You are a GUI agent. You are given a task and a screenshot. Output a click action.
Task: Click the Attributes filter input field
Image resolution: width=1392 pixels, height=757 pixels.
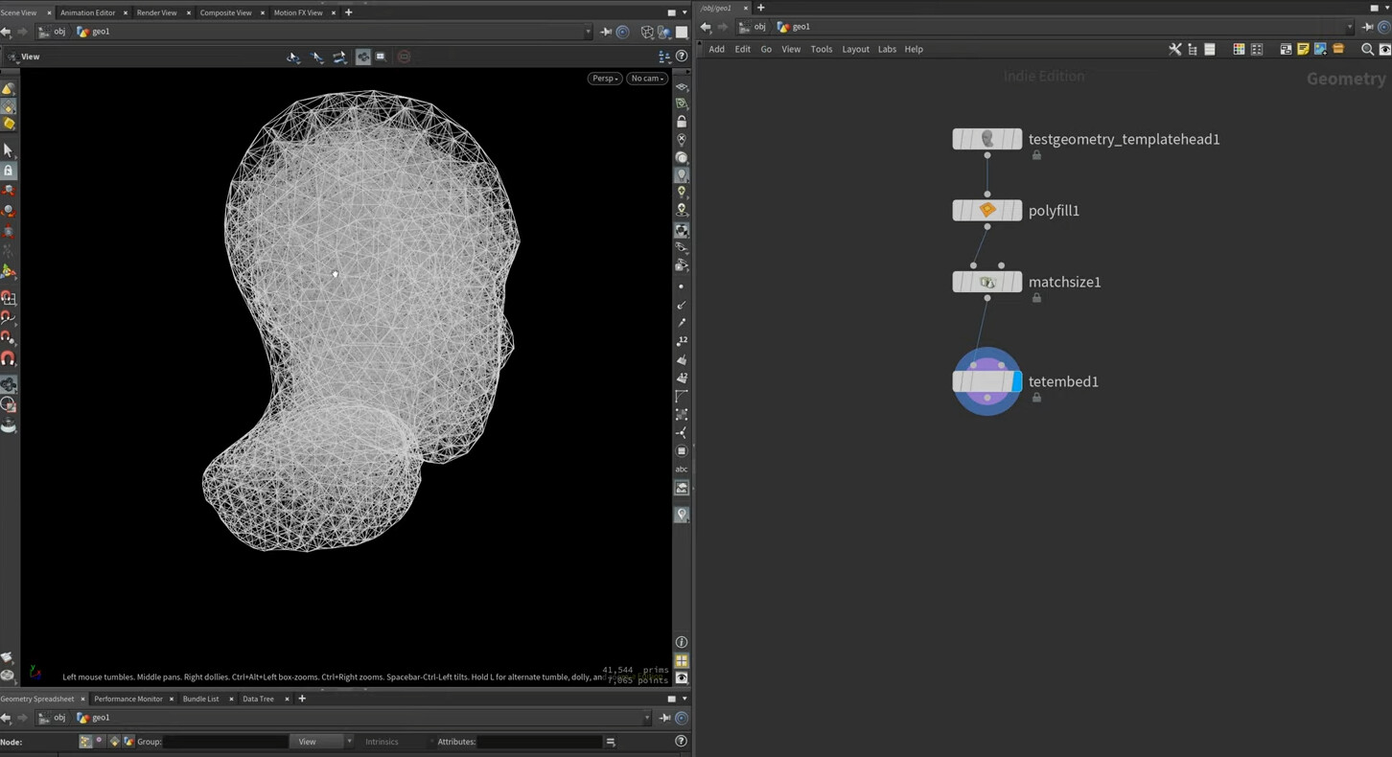(x=540, y=742)
